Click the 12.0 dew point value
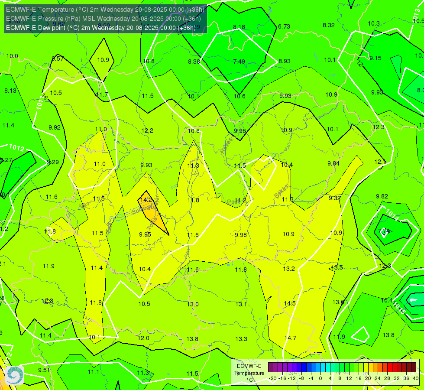The image size is (424, 390). (144, 338)
